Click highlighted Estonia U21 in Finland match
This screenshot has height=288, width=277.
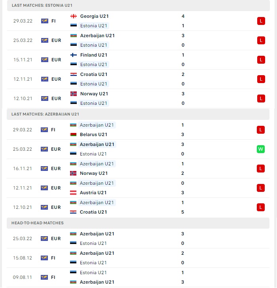pos(94,64)
